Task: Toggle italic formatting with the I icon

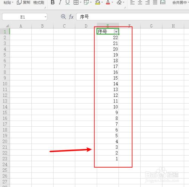Action: coord(60,2)
